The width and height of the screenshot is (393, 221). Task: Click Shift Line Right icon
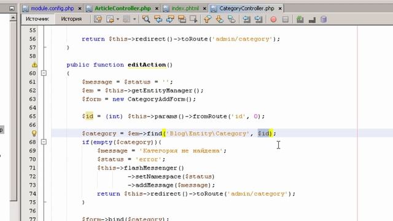coord(259,19)
